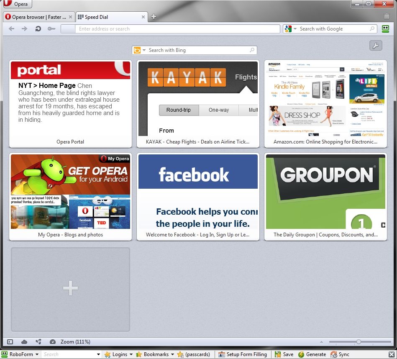Click the RoboForm Save button
397x359 pixels.
pyautogui.click(x=284, y=354)
